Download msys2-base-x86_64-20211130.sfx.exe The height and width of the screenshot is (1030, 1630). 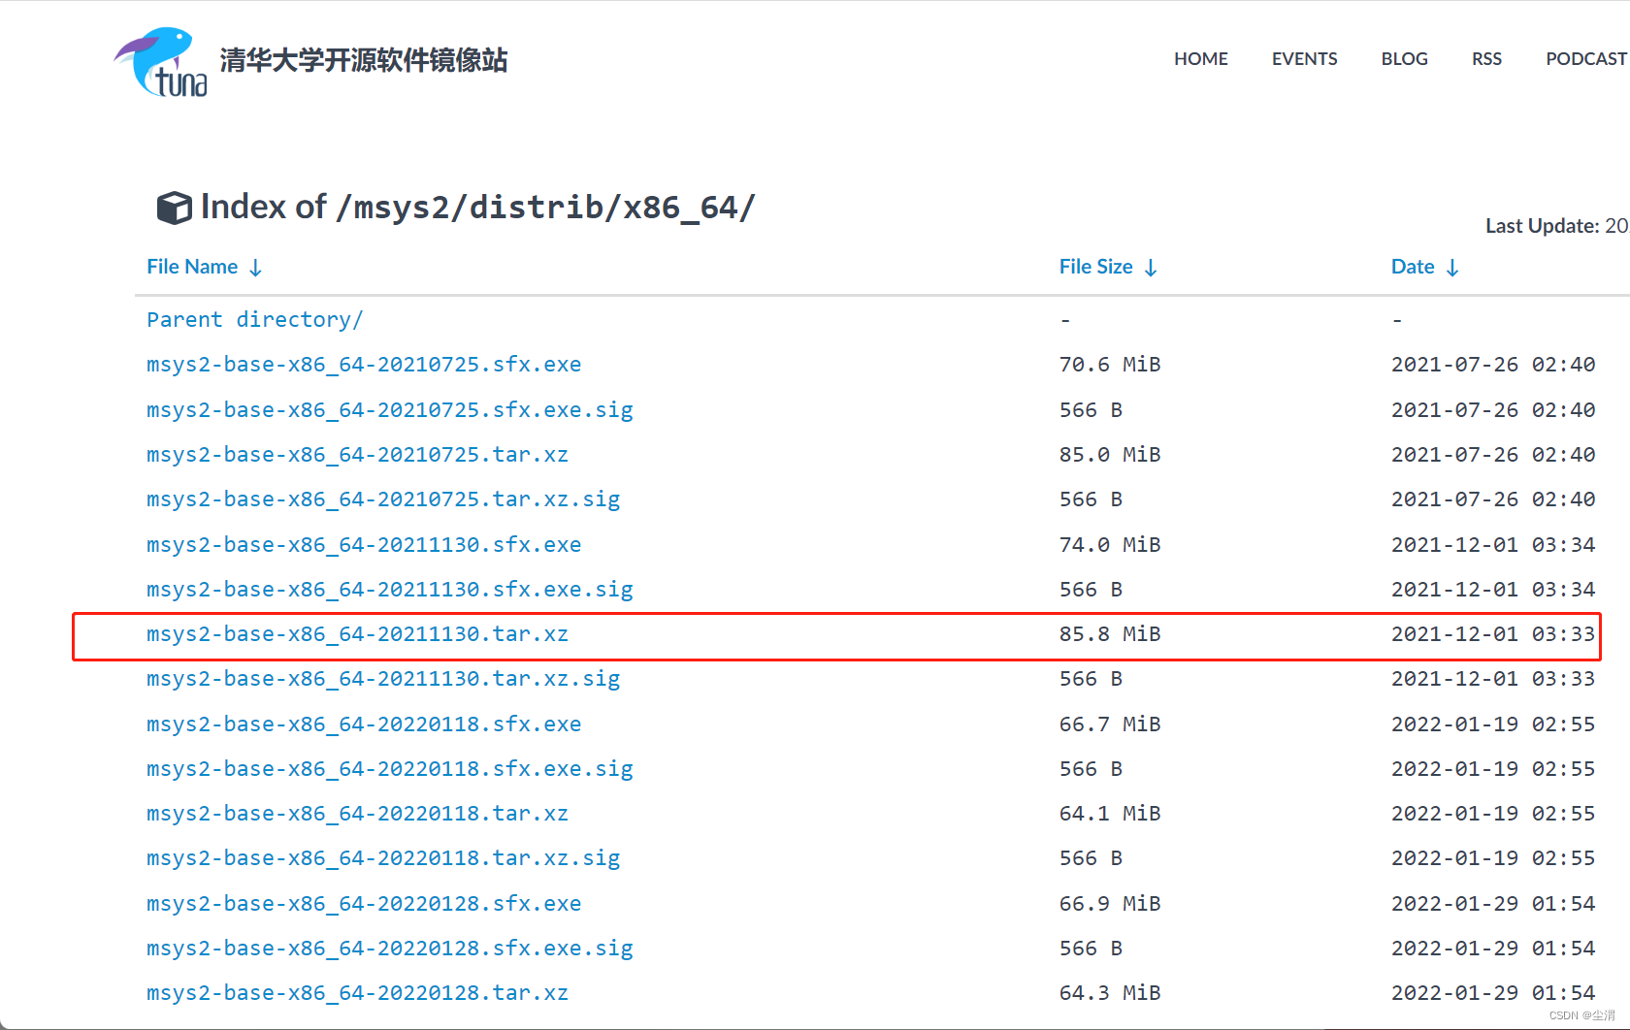(364, 545)
